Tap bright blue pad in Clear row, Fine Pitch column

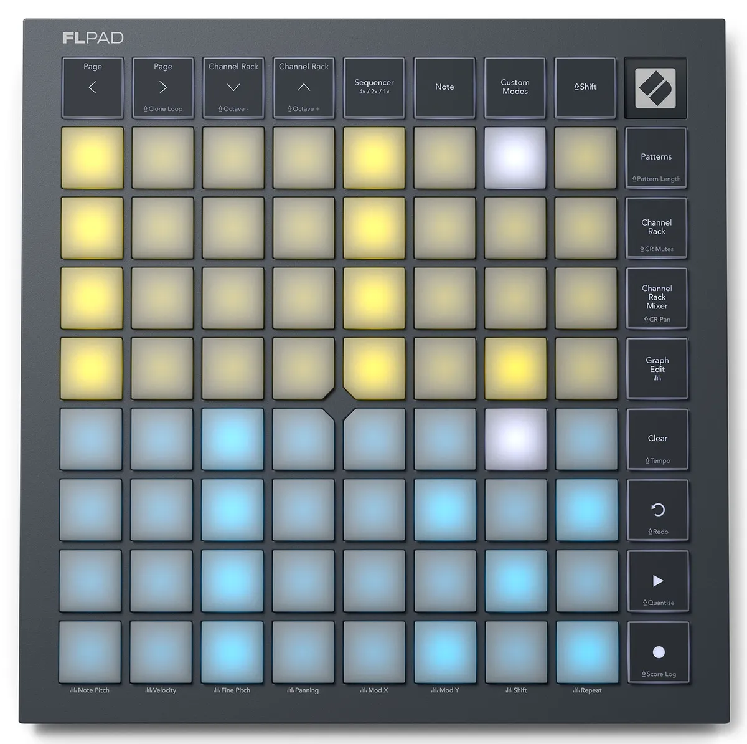232,439
